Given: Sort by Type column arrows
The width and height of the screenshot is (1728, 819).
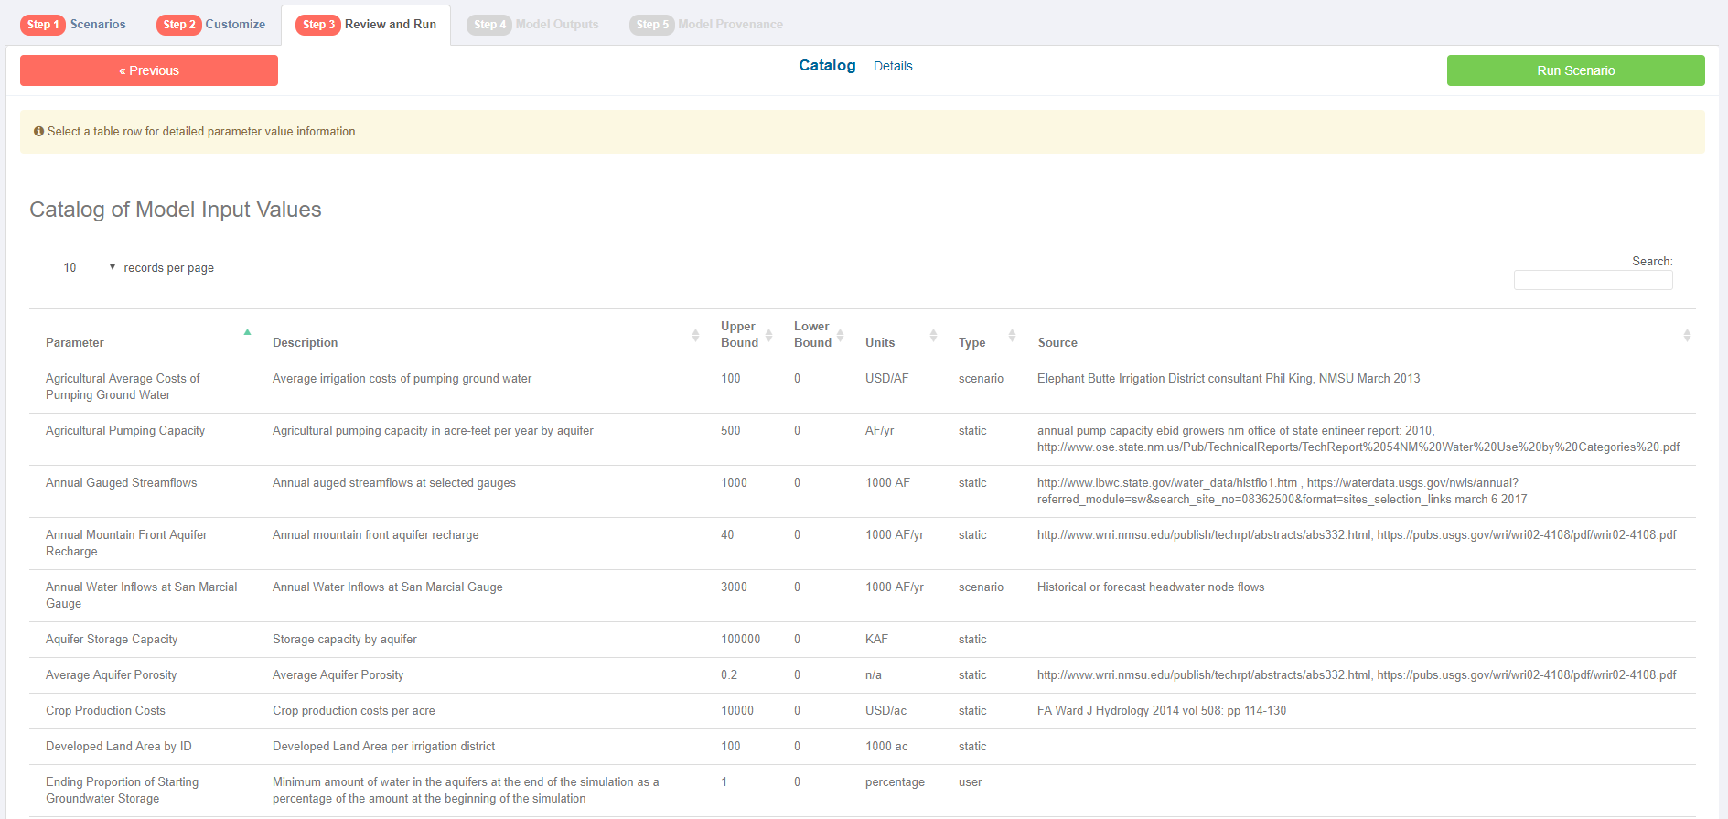Looking at the screenshot, I should (x=1012, y=335).
